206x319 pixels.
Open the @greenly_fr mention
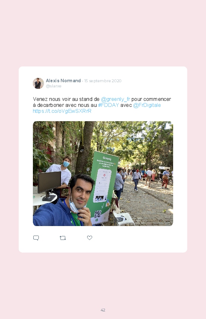coord(116,99)
